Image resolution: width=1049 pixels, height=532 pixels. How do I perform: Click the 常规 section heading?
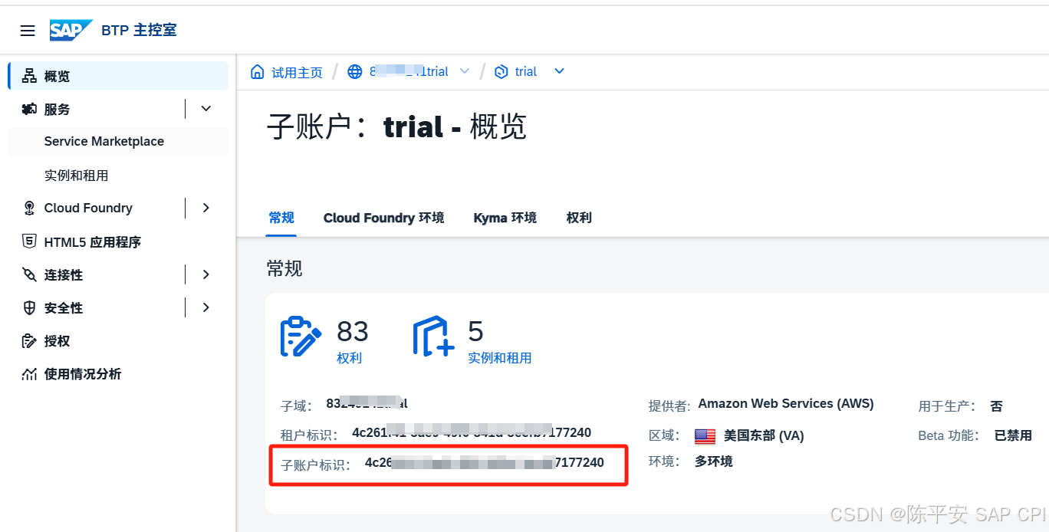(284, 268)
